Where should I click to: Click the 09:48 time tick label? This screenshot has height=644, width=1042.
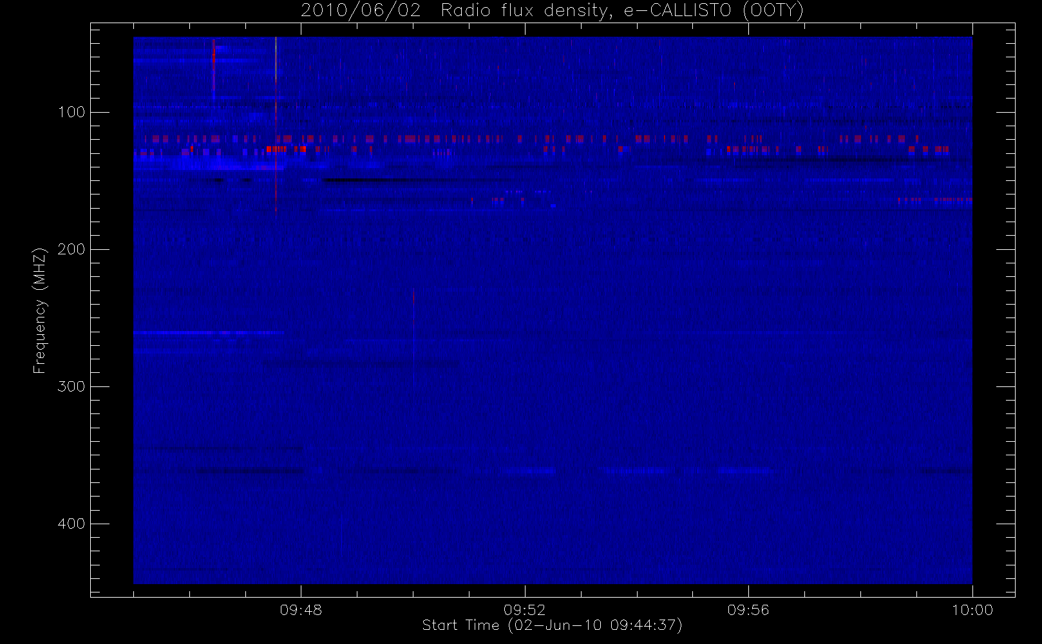(301, 610)
